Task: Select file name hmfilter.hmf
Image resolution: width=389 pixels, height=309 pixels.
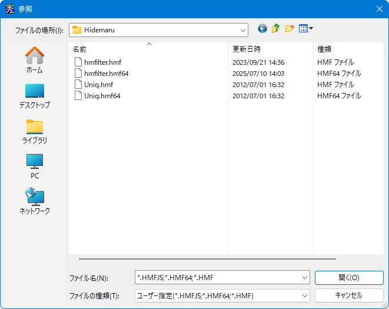Action: [102, 62]
